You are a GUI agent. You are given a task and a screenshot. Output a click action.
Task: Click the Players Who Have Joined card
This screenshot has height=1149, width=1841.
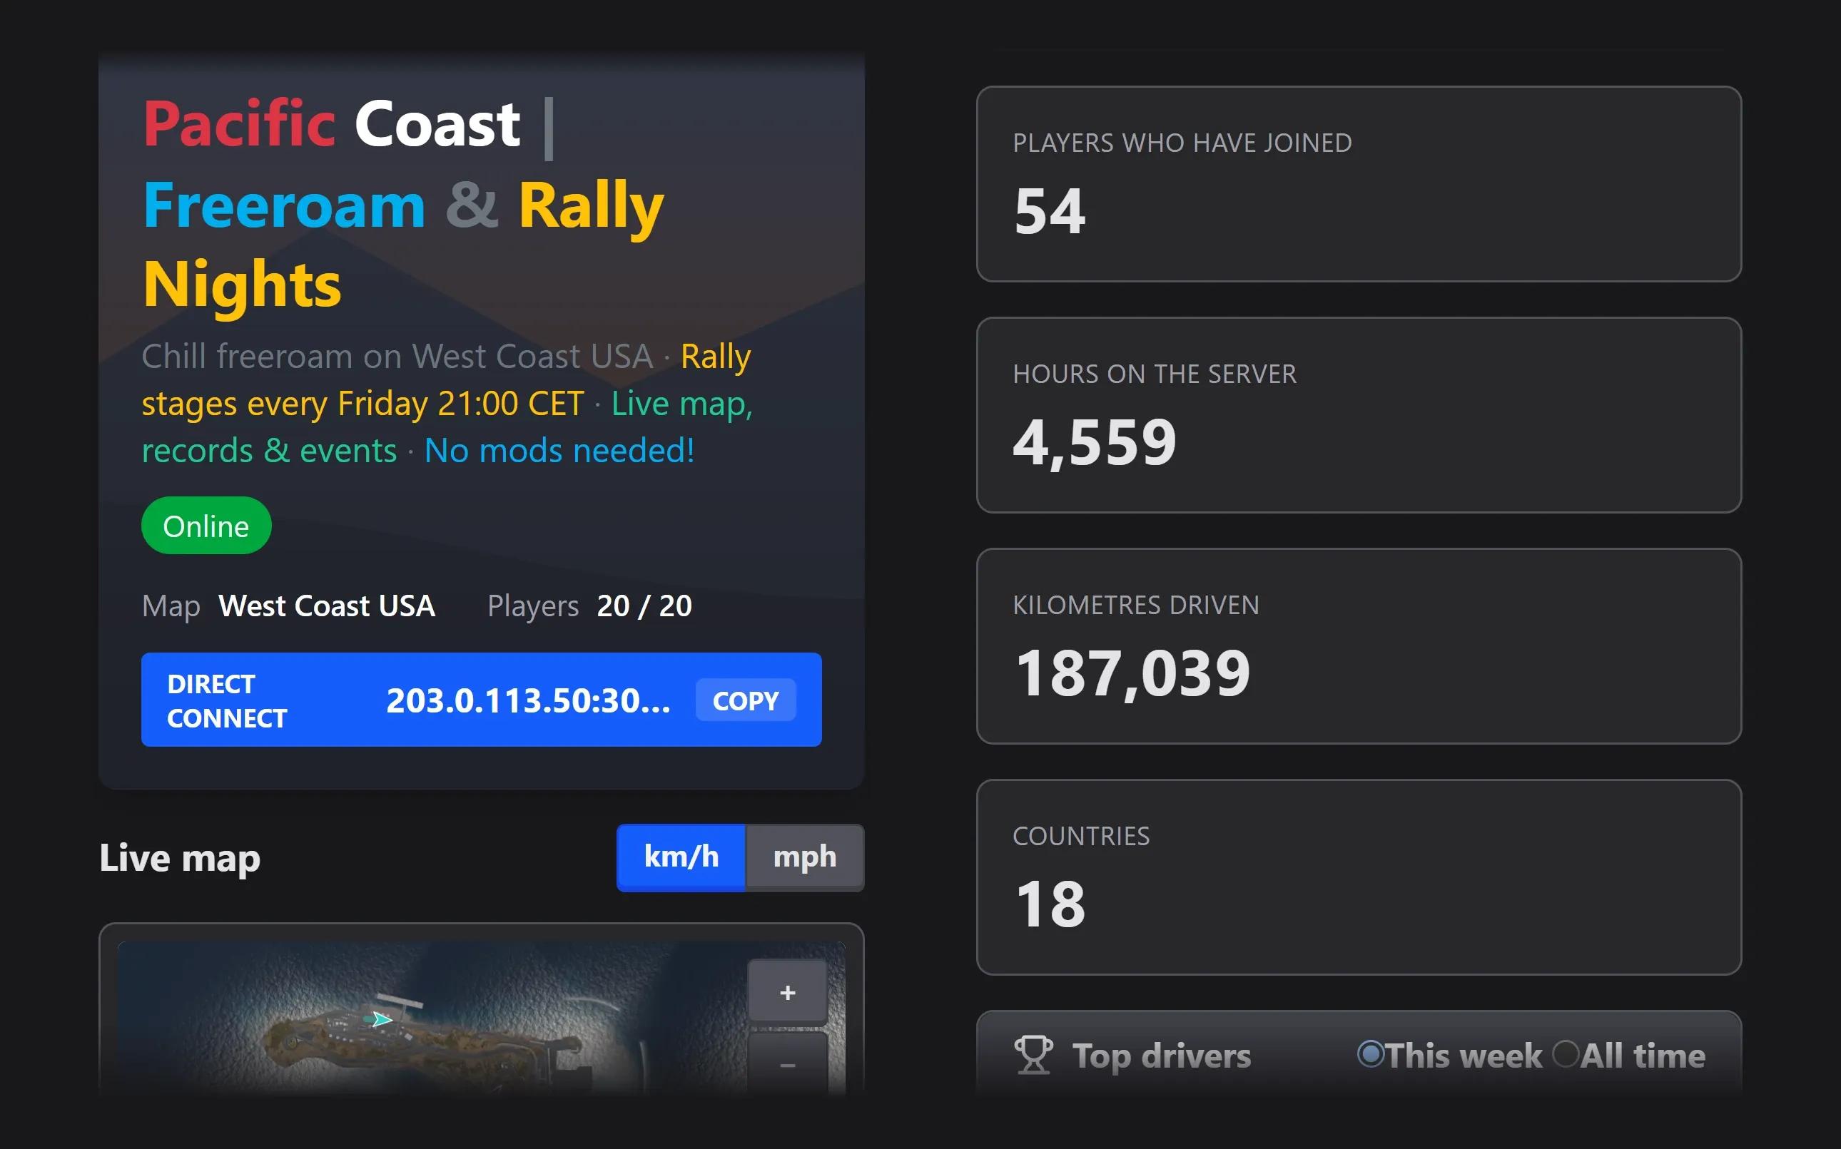point(1359,184)
